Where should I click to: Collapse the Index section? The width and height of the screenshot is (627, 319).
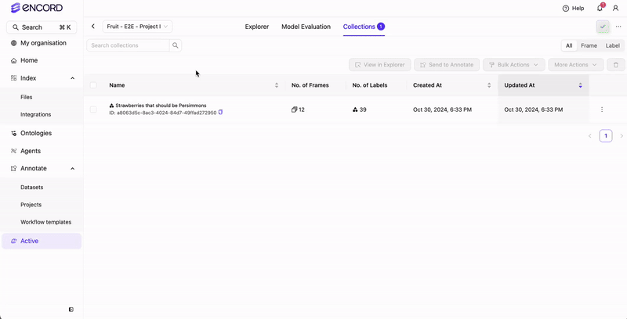[x=72, y=78]
